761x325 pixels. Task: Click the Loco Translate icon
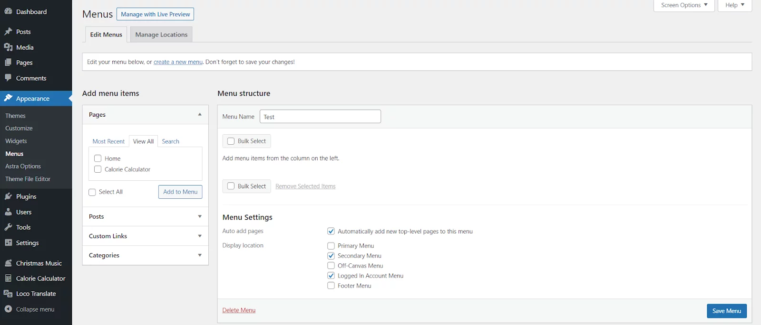point(8,293)
